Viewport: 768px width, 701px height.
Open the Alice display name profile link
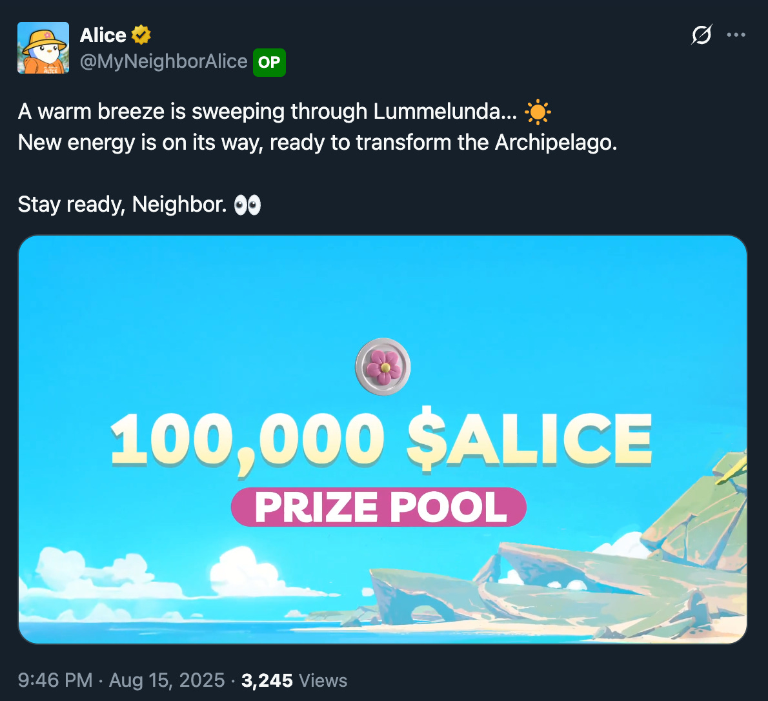pos(103,35)
